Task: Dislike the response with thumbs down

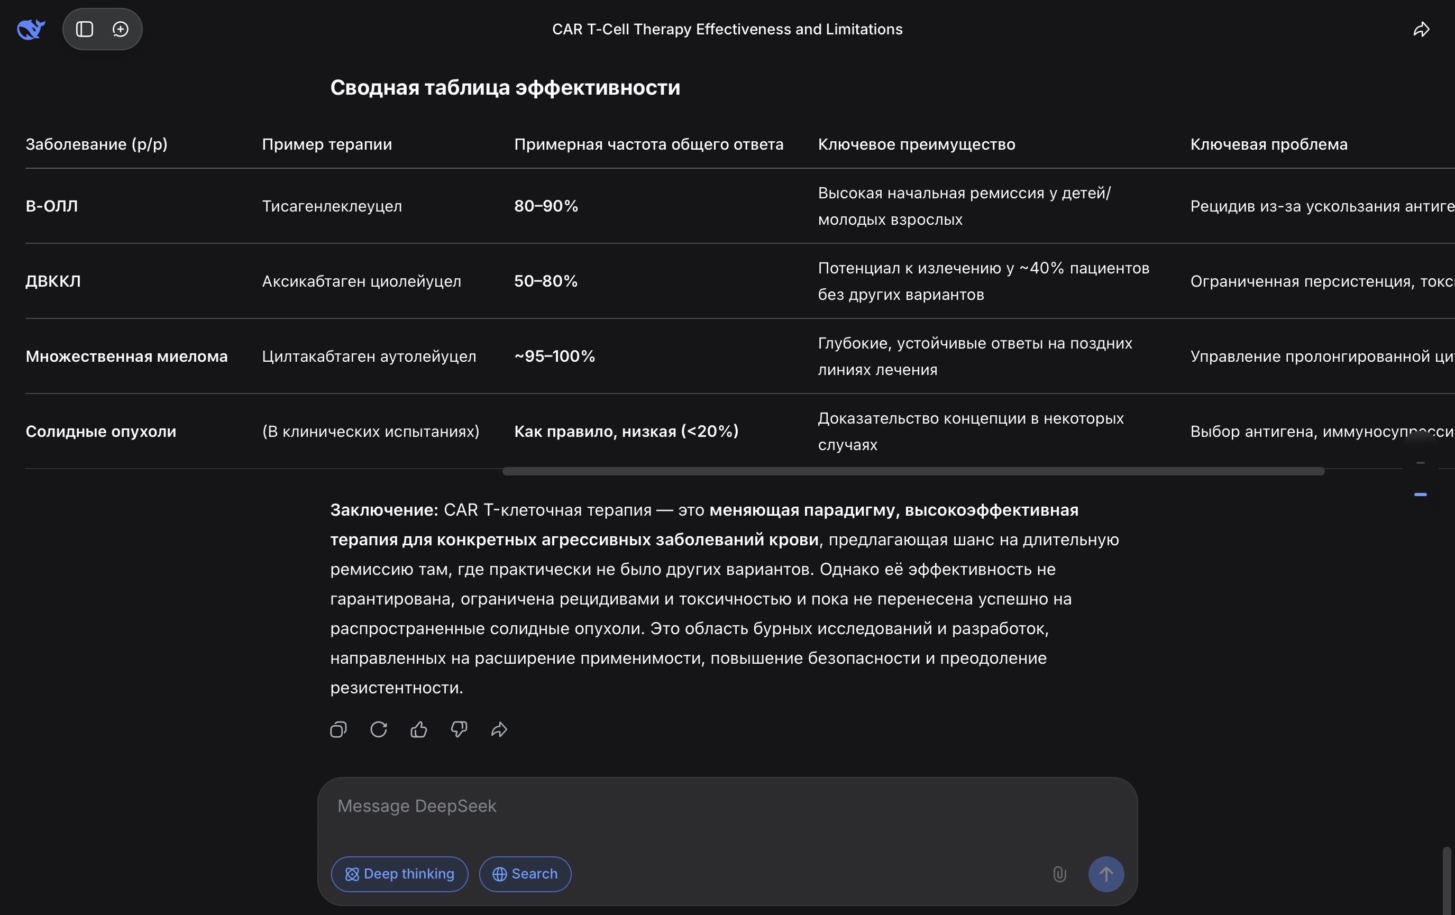Action: point(459,729)
